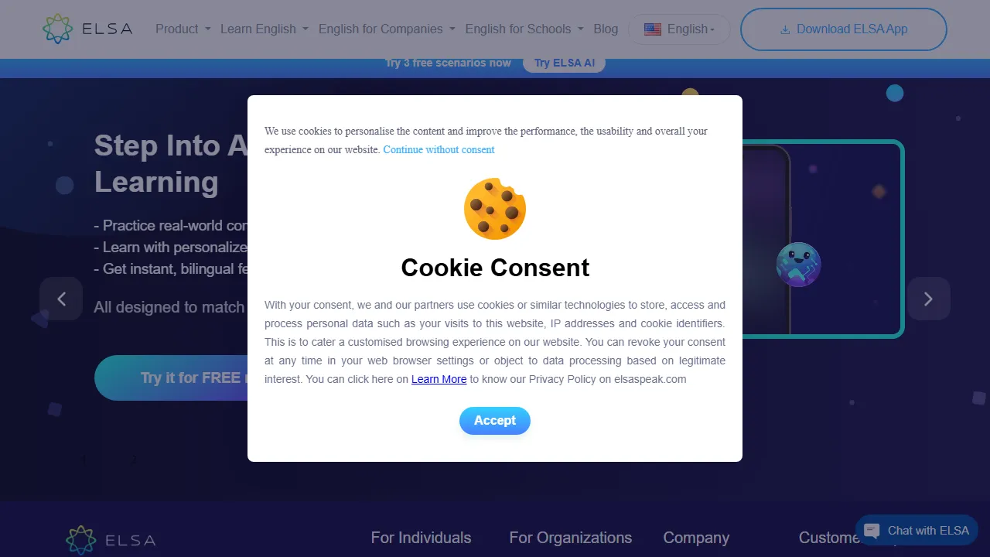Click the Try ELSA AI banner button

click(x=565, y=63)
